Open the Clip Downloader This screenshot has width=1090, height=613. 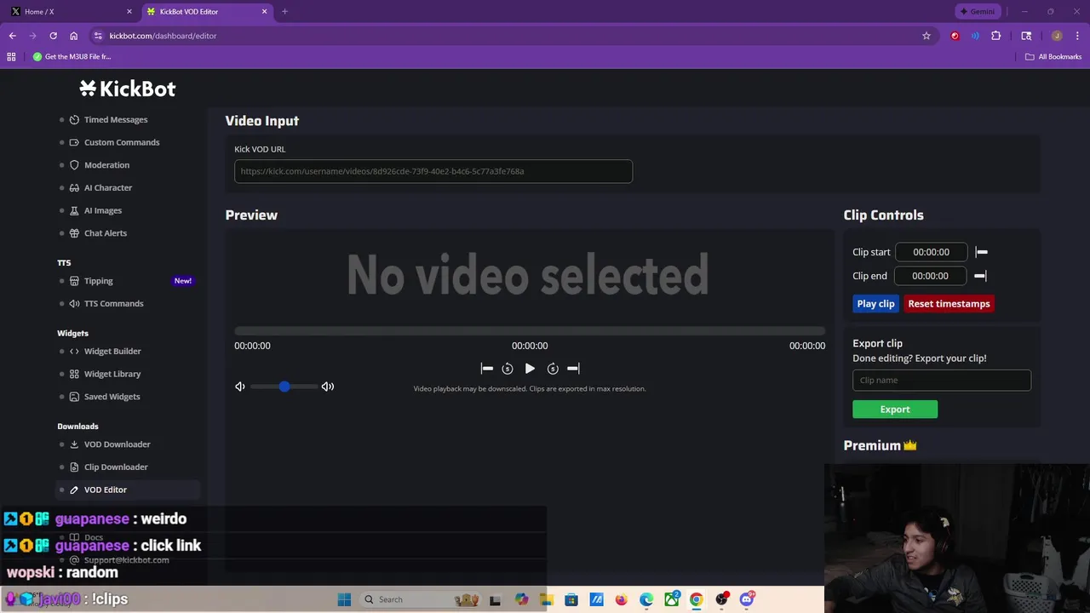click(116, 467)
